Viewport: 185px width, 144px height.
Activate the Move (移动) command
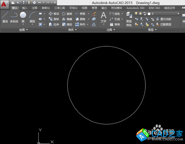pos(54,14)
